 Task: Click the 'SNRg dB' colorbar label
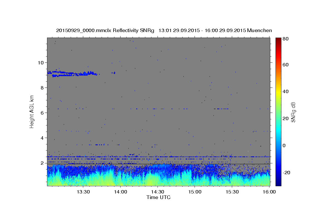click(x=293, y=112)
